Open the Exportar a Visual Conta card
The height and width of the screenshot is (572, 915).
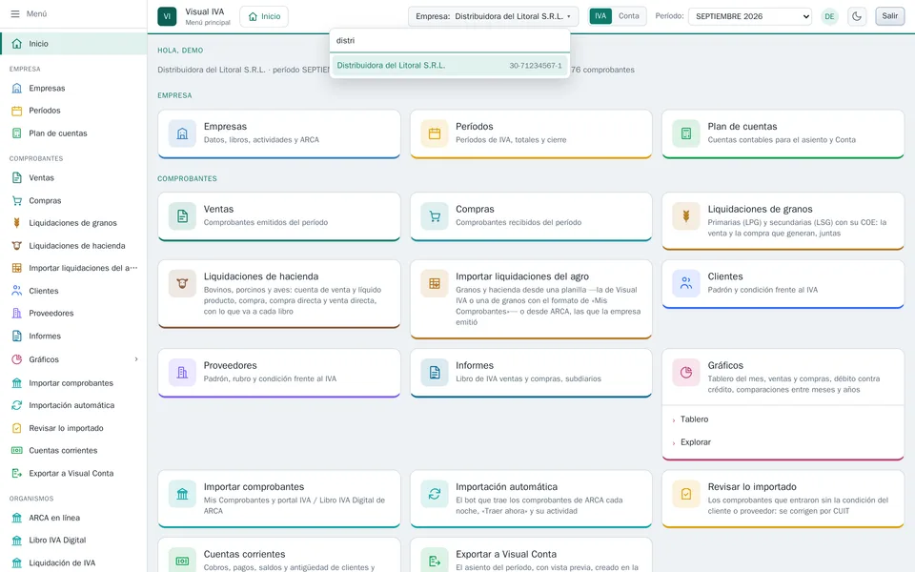point(531,555)
